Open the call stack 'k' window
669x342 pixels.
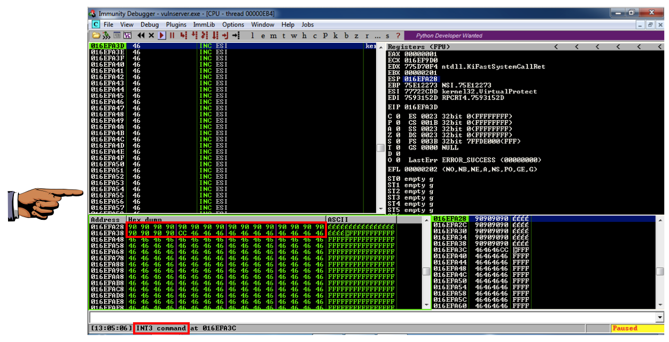click(x=336, y=36)
